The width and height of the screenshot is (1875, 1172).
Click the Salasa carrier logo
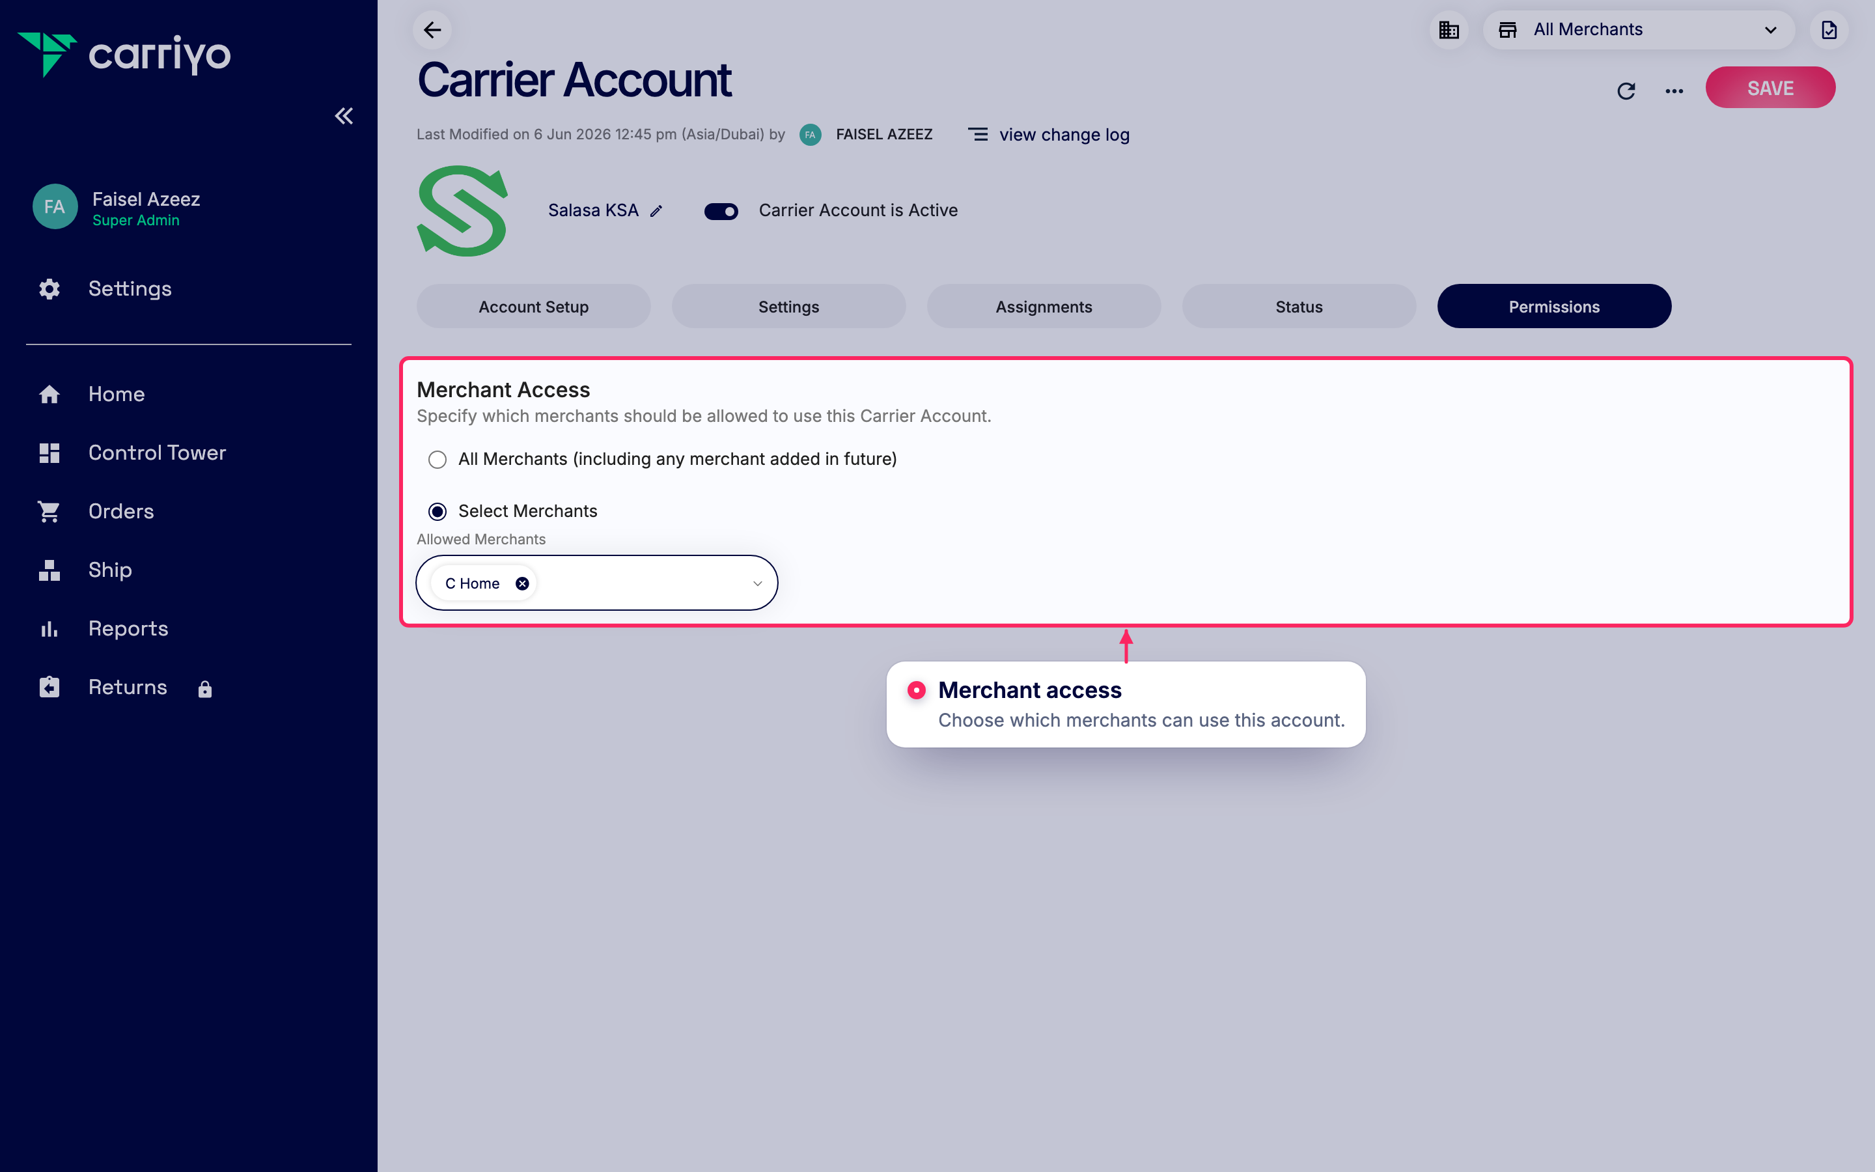pos(462,211)
